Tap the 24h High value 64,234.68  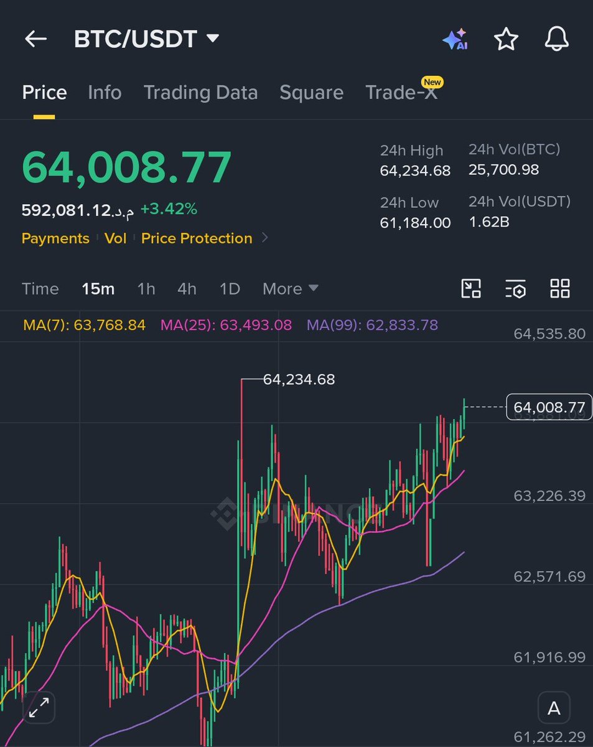[415, 171]
